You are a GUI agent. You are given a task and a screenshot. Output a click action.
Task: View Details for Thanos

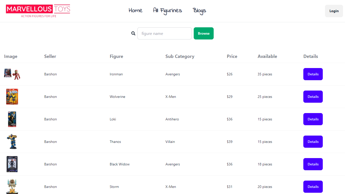(313, 142)
